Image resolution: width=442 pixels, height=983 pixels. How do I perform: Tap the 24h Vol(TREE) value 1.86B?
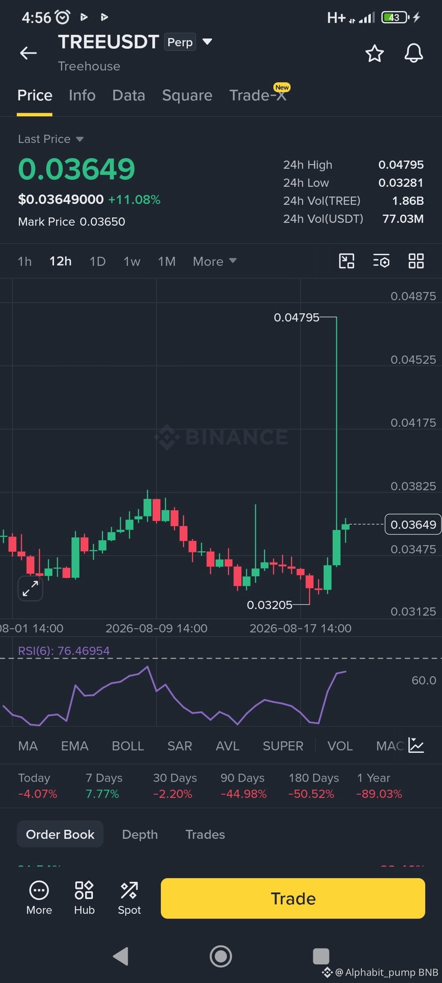point(408,201)
